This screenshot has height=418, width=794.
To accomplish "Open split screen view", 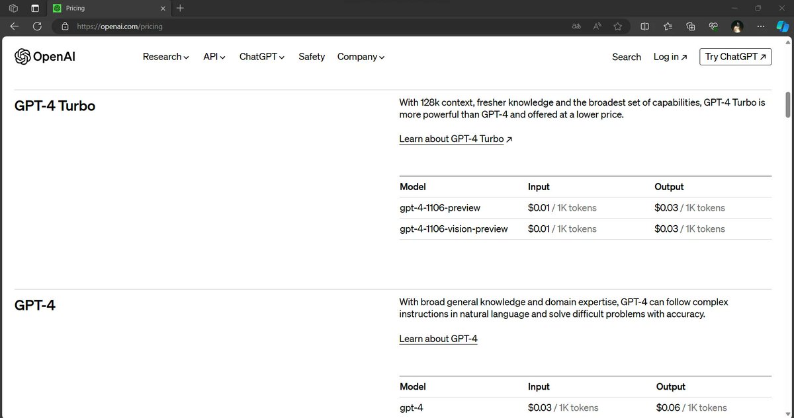I will [644, 26].
